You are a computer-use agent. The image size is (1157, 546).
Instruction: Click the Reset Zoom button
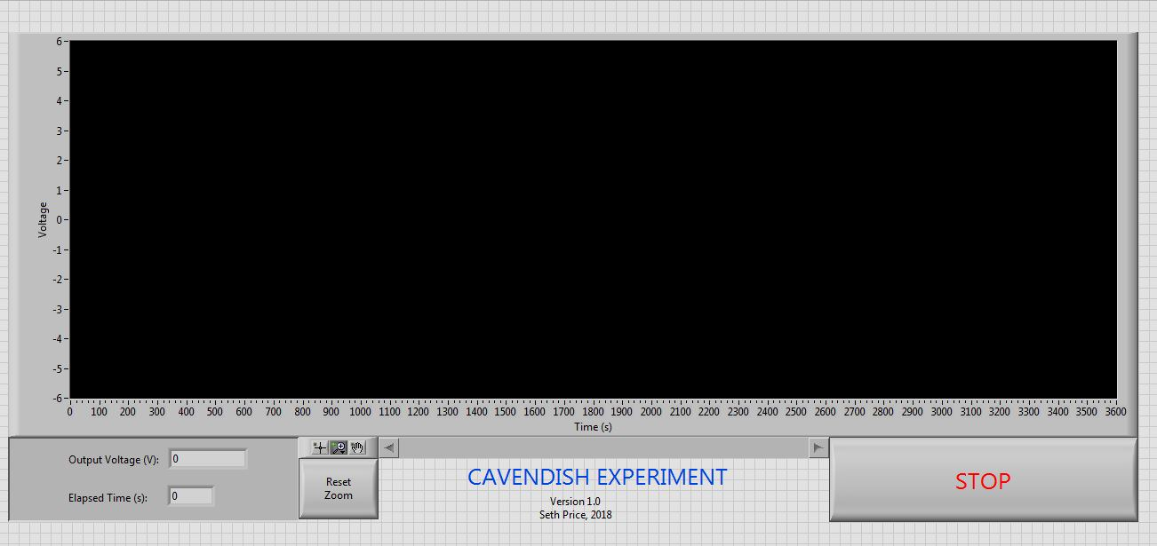[x=339, y=488]
